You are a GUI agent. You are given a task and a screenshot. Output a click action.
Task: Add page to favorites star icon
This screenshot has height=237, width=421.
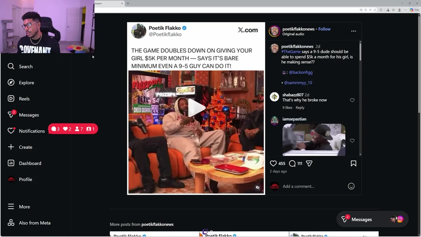coord(375,10)
